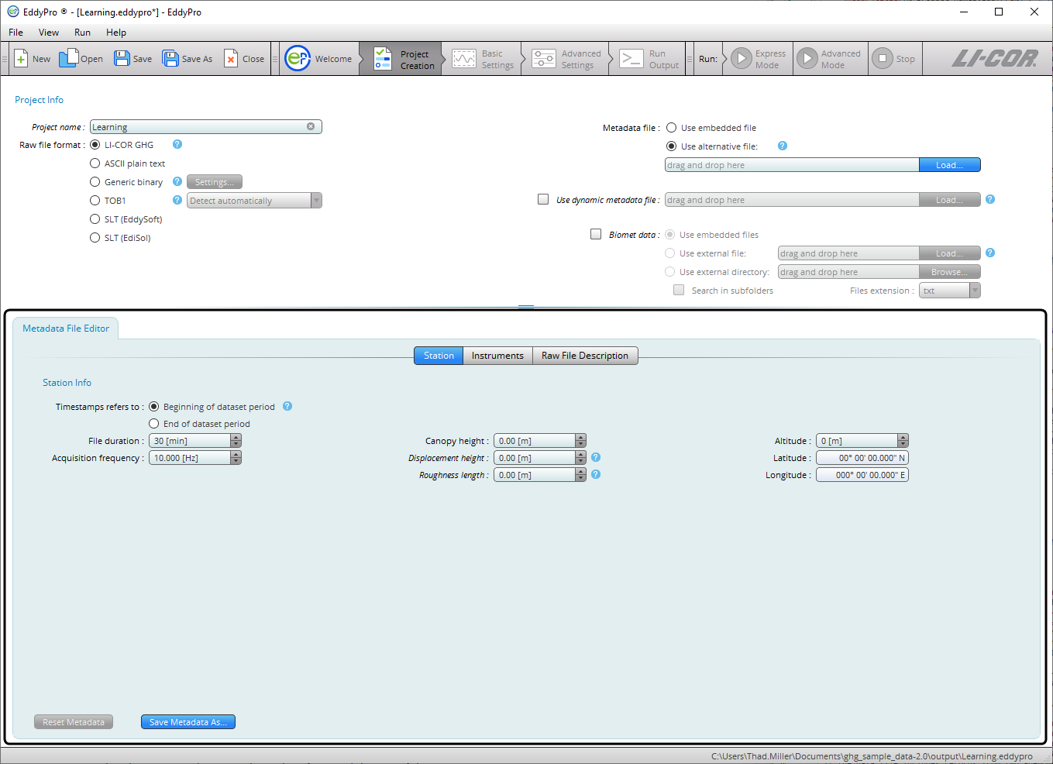Open the Basic Settings page
This screenshot has width=1053, height=764.
point(483,59)
